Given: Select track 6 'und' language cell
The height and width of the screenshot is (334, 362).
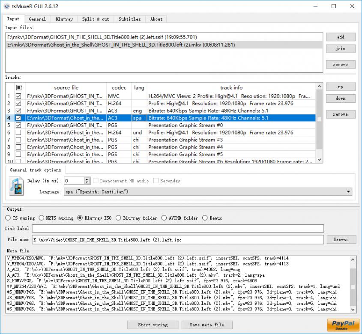Looking at the screenshot, I should pos(139,132).
